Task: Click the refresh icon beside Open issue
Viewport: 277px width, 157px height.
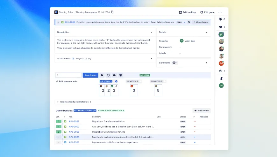Action: pyautogui.click(x=189, y=22)
